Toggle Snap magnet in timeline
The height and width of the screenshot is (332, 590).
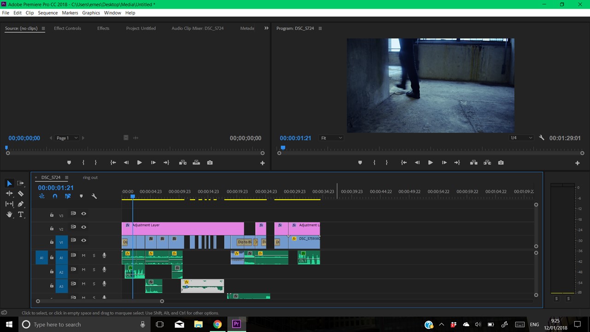55,196
